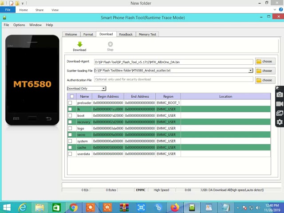This screenshot has width=284, height=213.
Task: Click the network tray icon
Action: pos(251,208)
